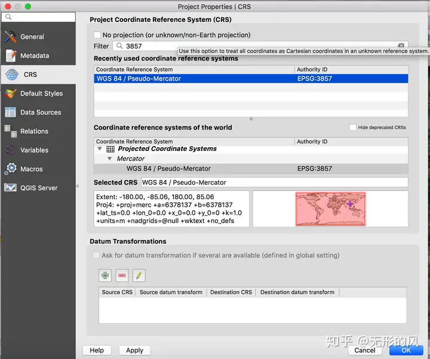
Task: Click the Apply button
Action: tap(134, 350)
